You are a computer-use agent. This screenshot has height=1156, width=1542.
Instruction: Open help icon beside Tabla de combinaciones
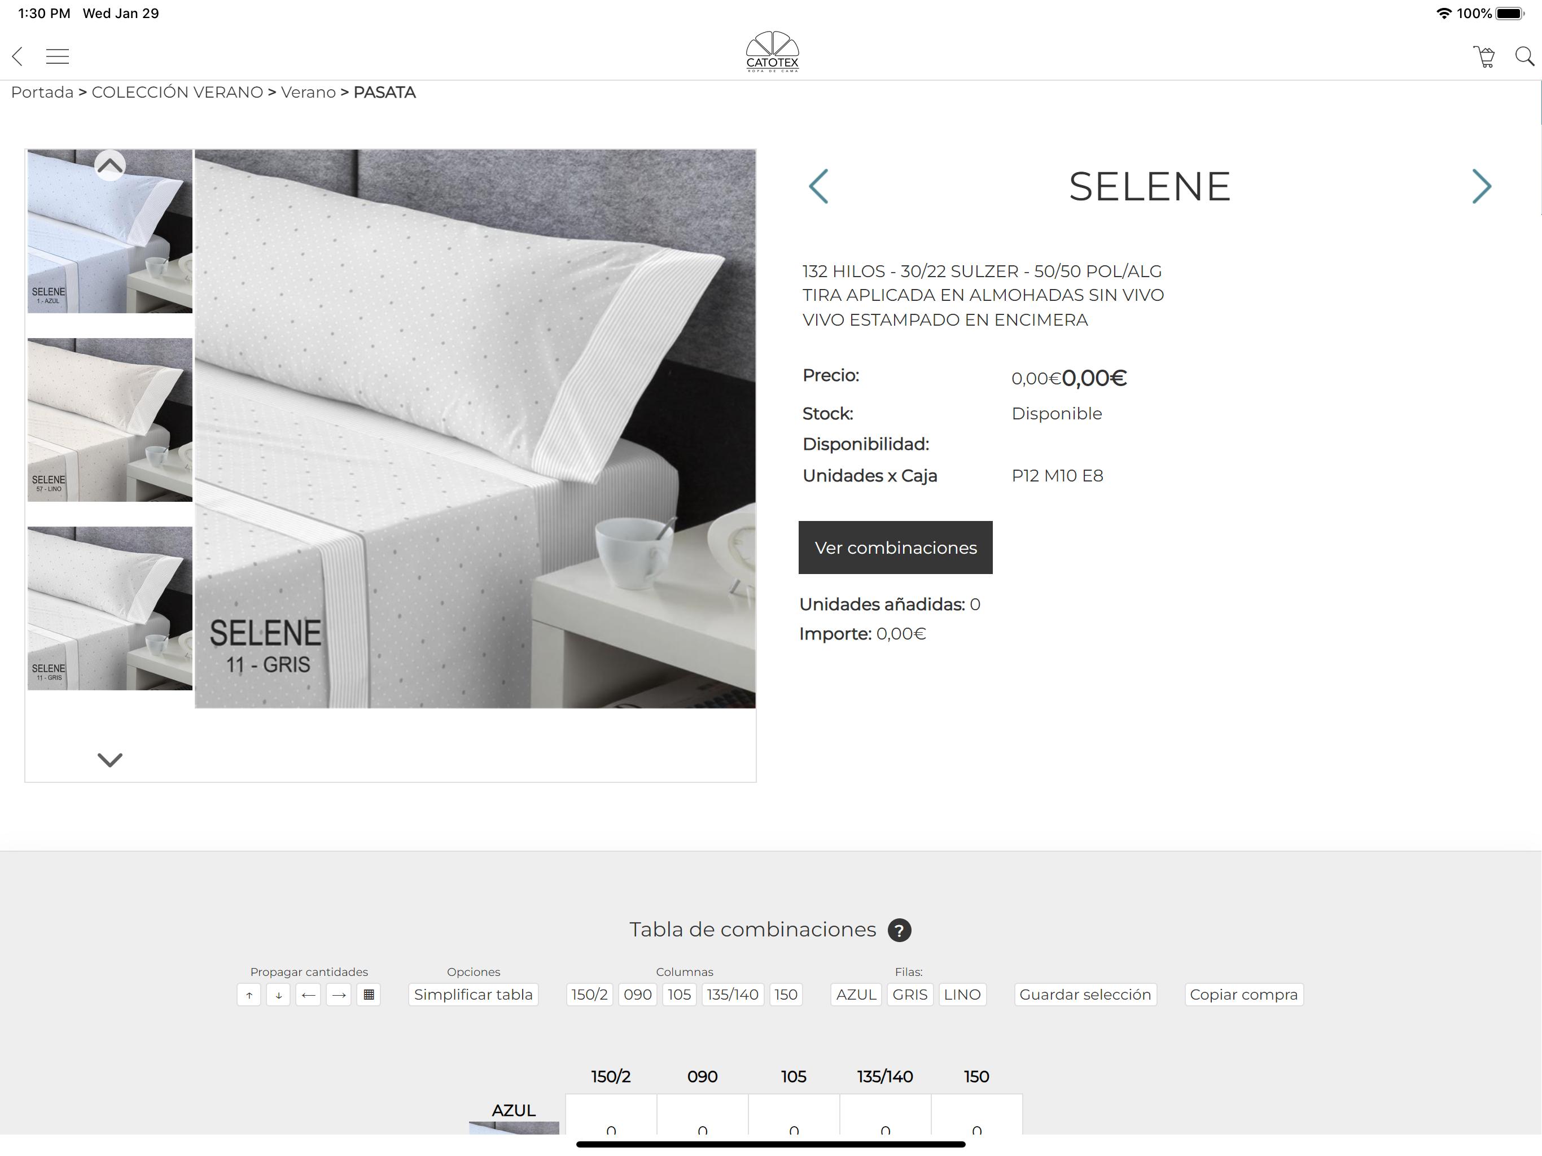899,930
